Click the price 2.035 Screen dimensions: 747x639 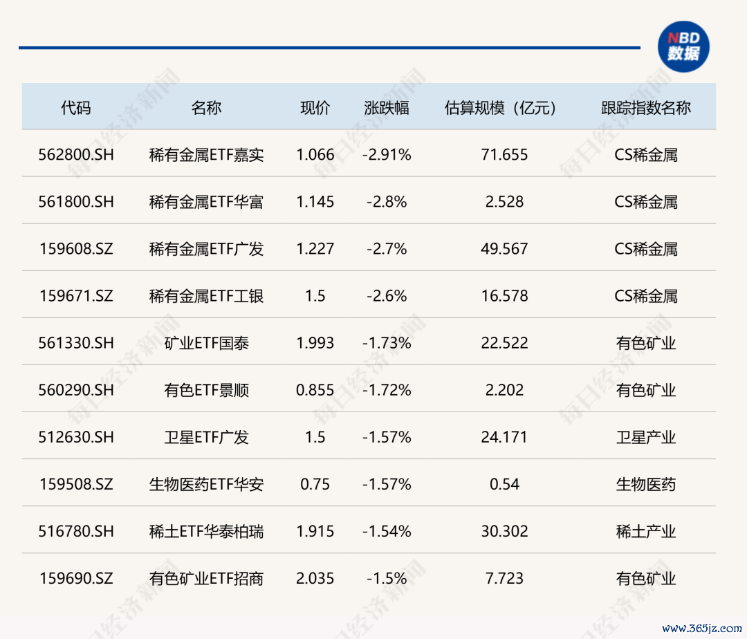tap(315, 579)
